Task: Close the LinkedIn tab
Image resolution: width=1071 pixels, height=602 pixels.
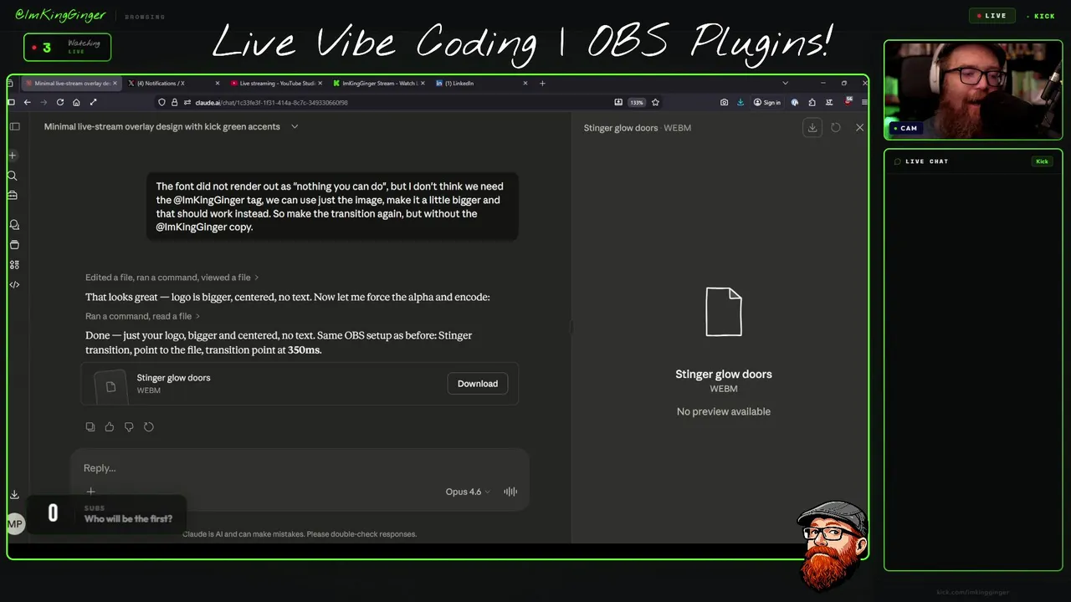Action: pyautogui.click(x=525, y=84)
